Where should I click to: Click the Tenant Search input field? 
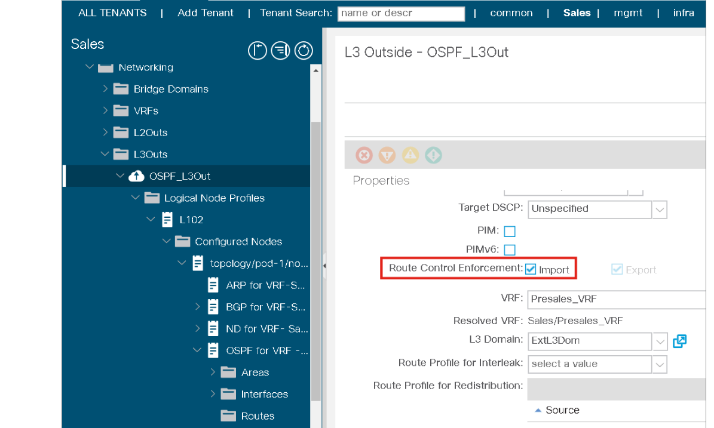tap(401, 14)
